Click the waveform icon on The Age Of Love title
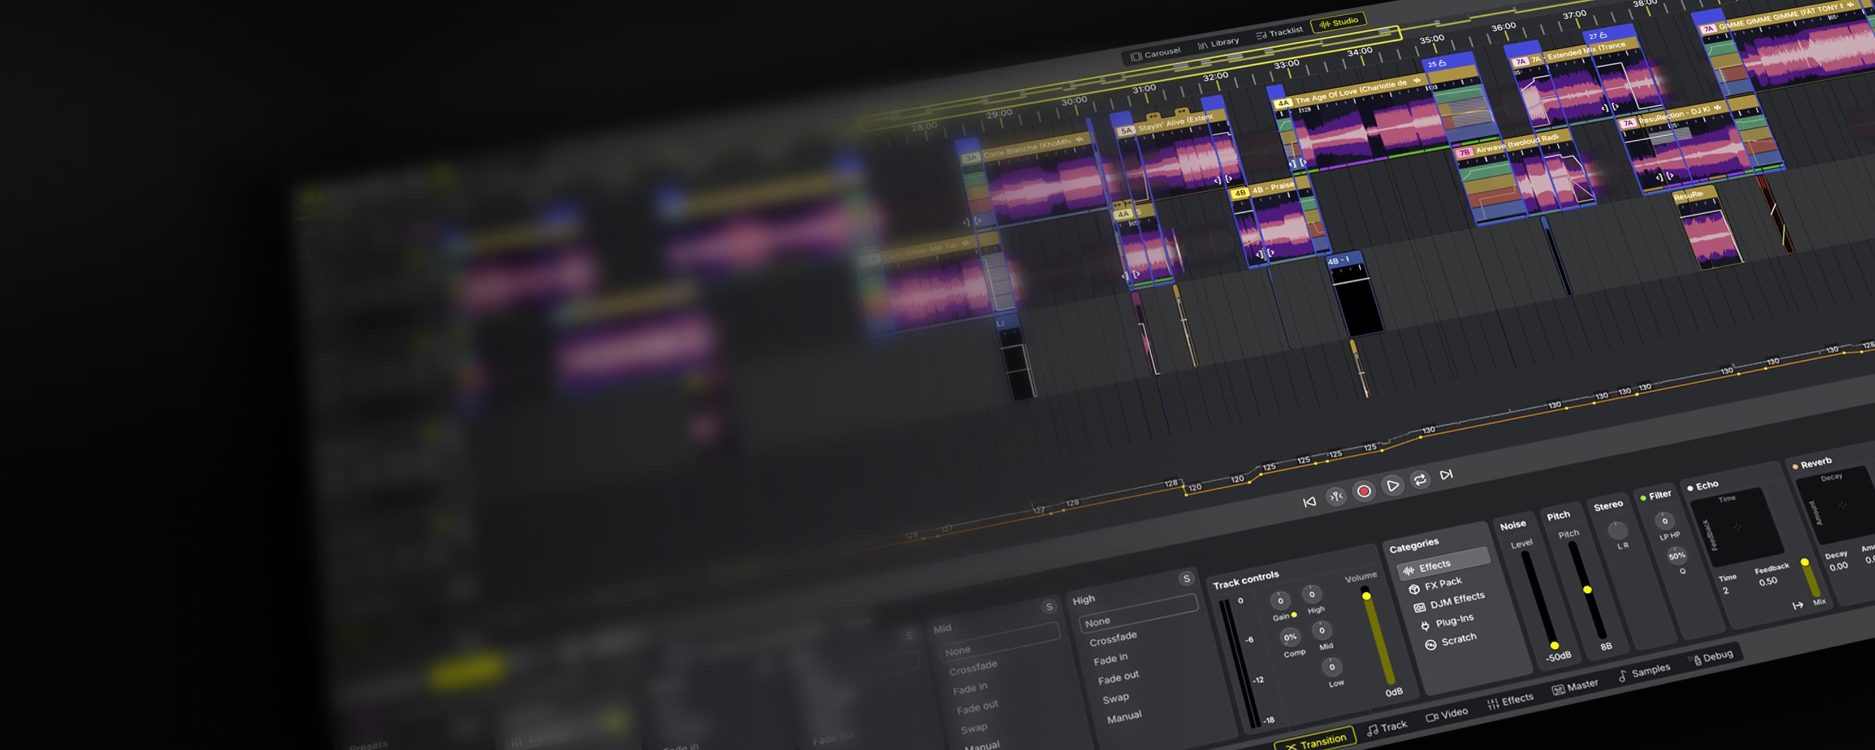Screen dimensions: 1875x750 [1416, 81]
